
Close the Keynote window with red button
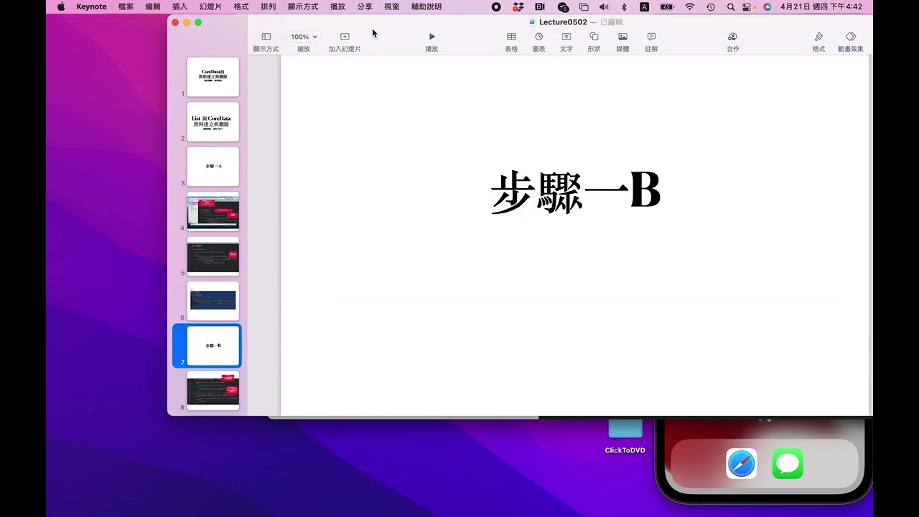click(x=175, y=22)
